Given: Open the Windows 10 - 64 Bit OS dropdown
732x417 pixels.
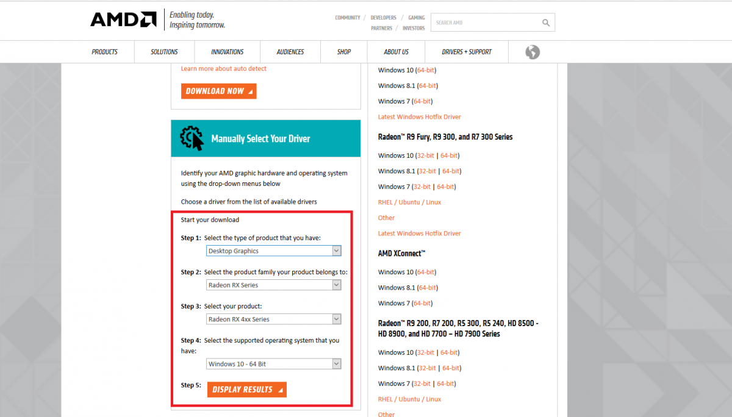Looking at the screenshot, I should [274, 364].
